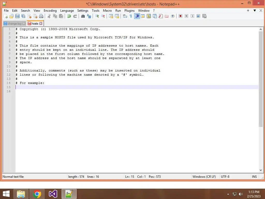Open the Function List toolbar icon
Screen dimensions: 265x199
click(x=161, y=16)
